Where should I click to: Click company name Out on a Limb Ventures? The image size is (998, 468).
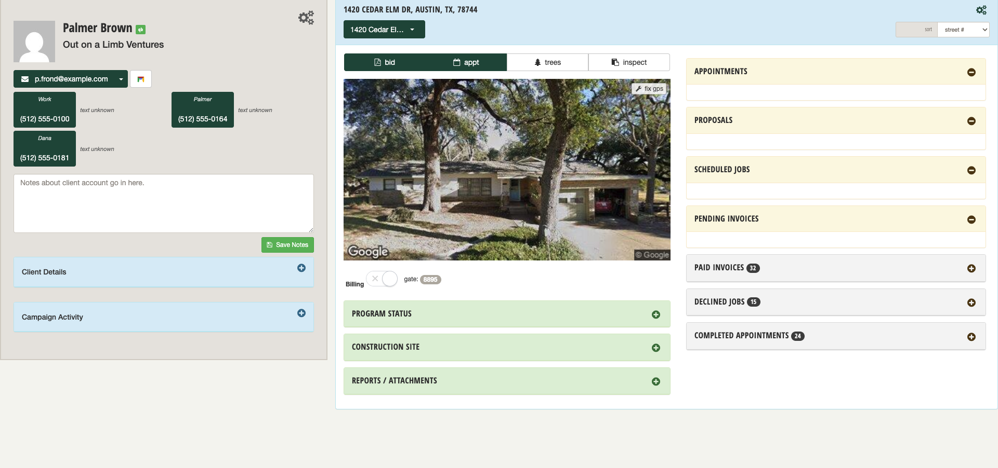[113, 45]
